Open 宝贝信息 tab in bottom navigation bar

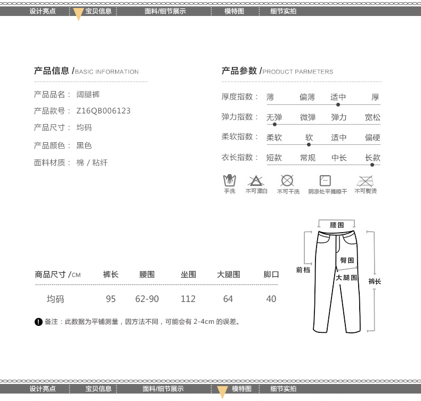[x=99, y=389]
